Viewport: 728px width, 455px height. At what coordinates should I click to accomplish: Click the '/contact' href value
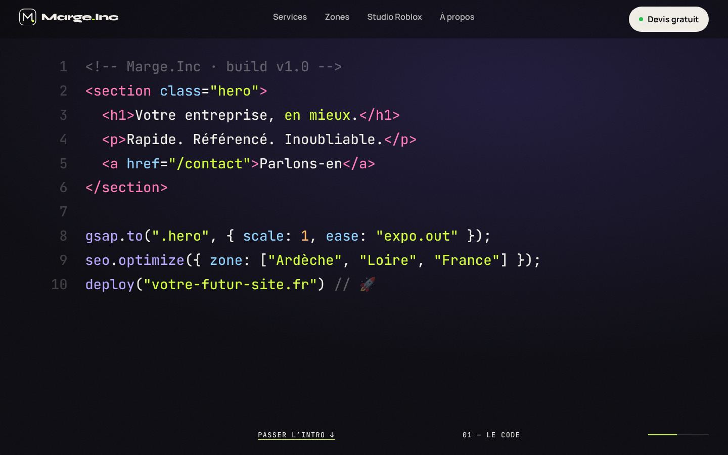pos(210,164)
